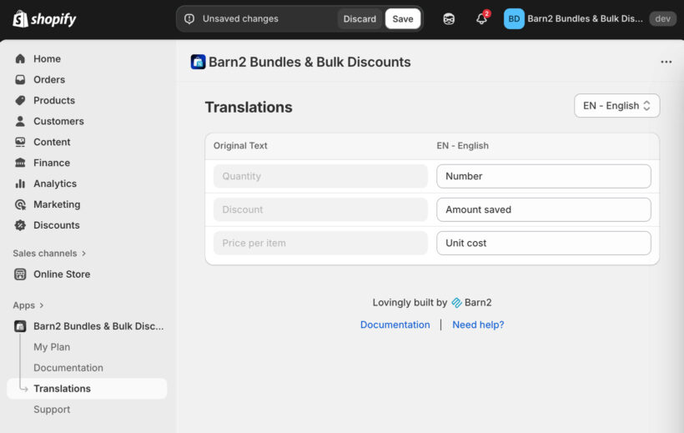Click the Amount saved translation field
The image size is (684, 433).
click(544, 209)
